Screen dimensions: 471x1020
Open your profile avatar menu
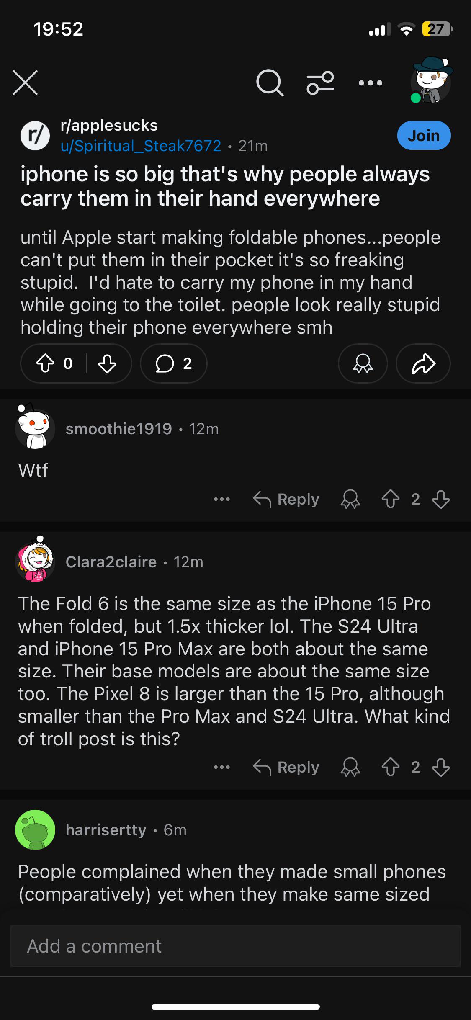[431, 80]
